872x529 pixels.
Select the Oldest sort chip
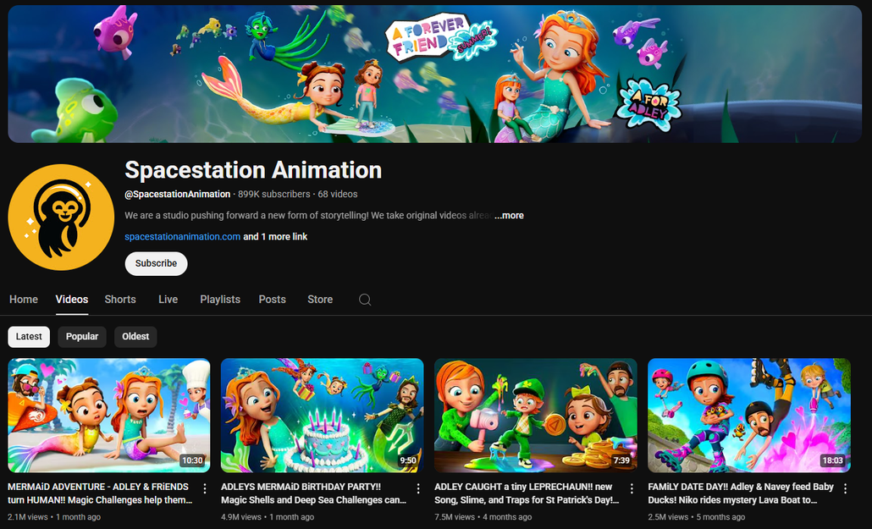[135, 337]
